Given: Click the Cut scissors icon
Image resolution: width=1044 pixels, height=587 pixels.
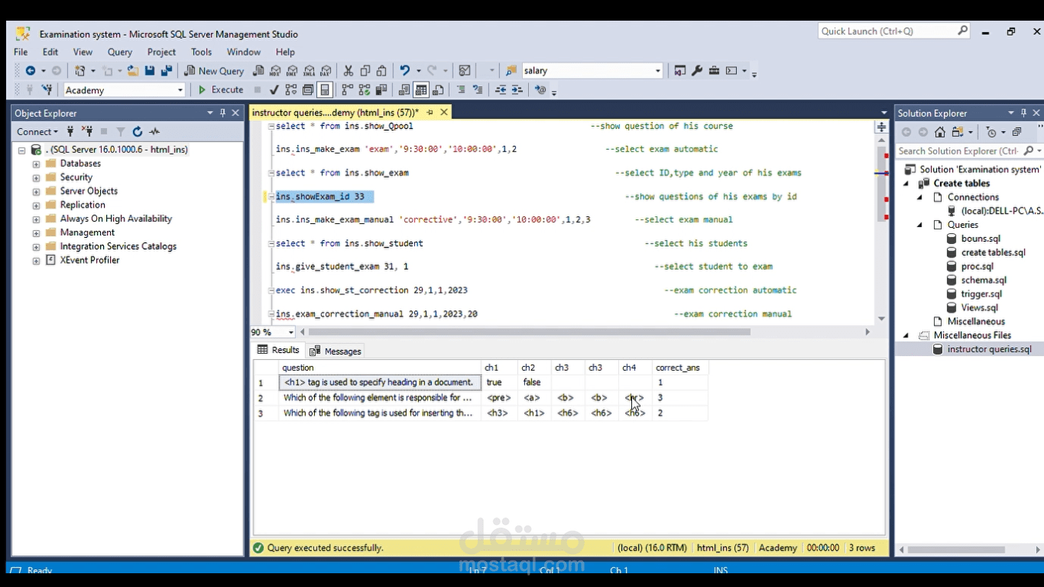Looking at the screenshot, I should coord(349,71).
